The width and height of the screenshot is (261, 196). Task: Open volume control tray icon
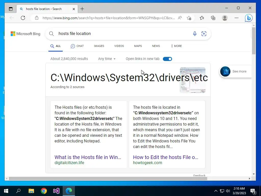click(x=228, y=191)
